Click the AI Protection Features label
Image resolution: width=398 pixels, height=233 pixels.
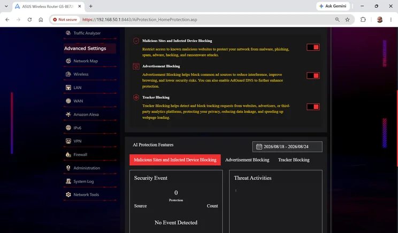(x=153, y=144)
